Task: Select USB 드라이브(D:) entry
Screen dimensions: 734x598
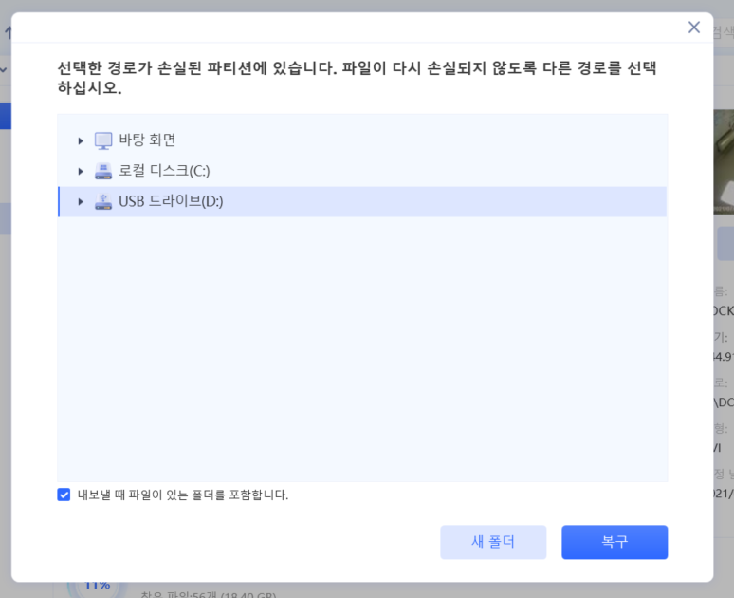Action: click(362, 201)
